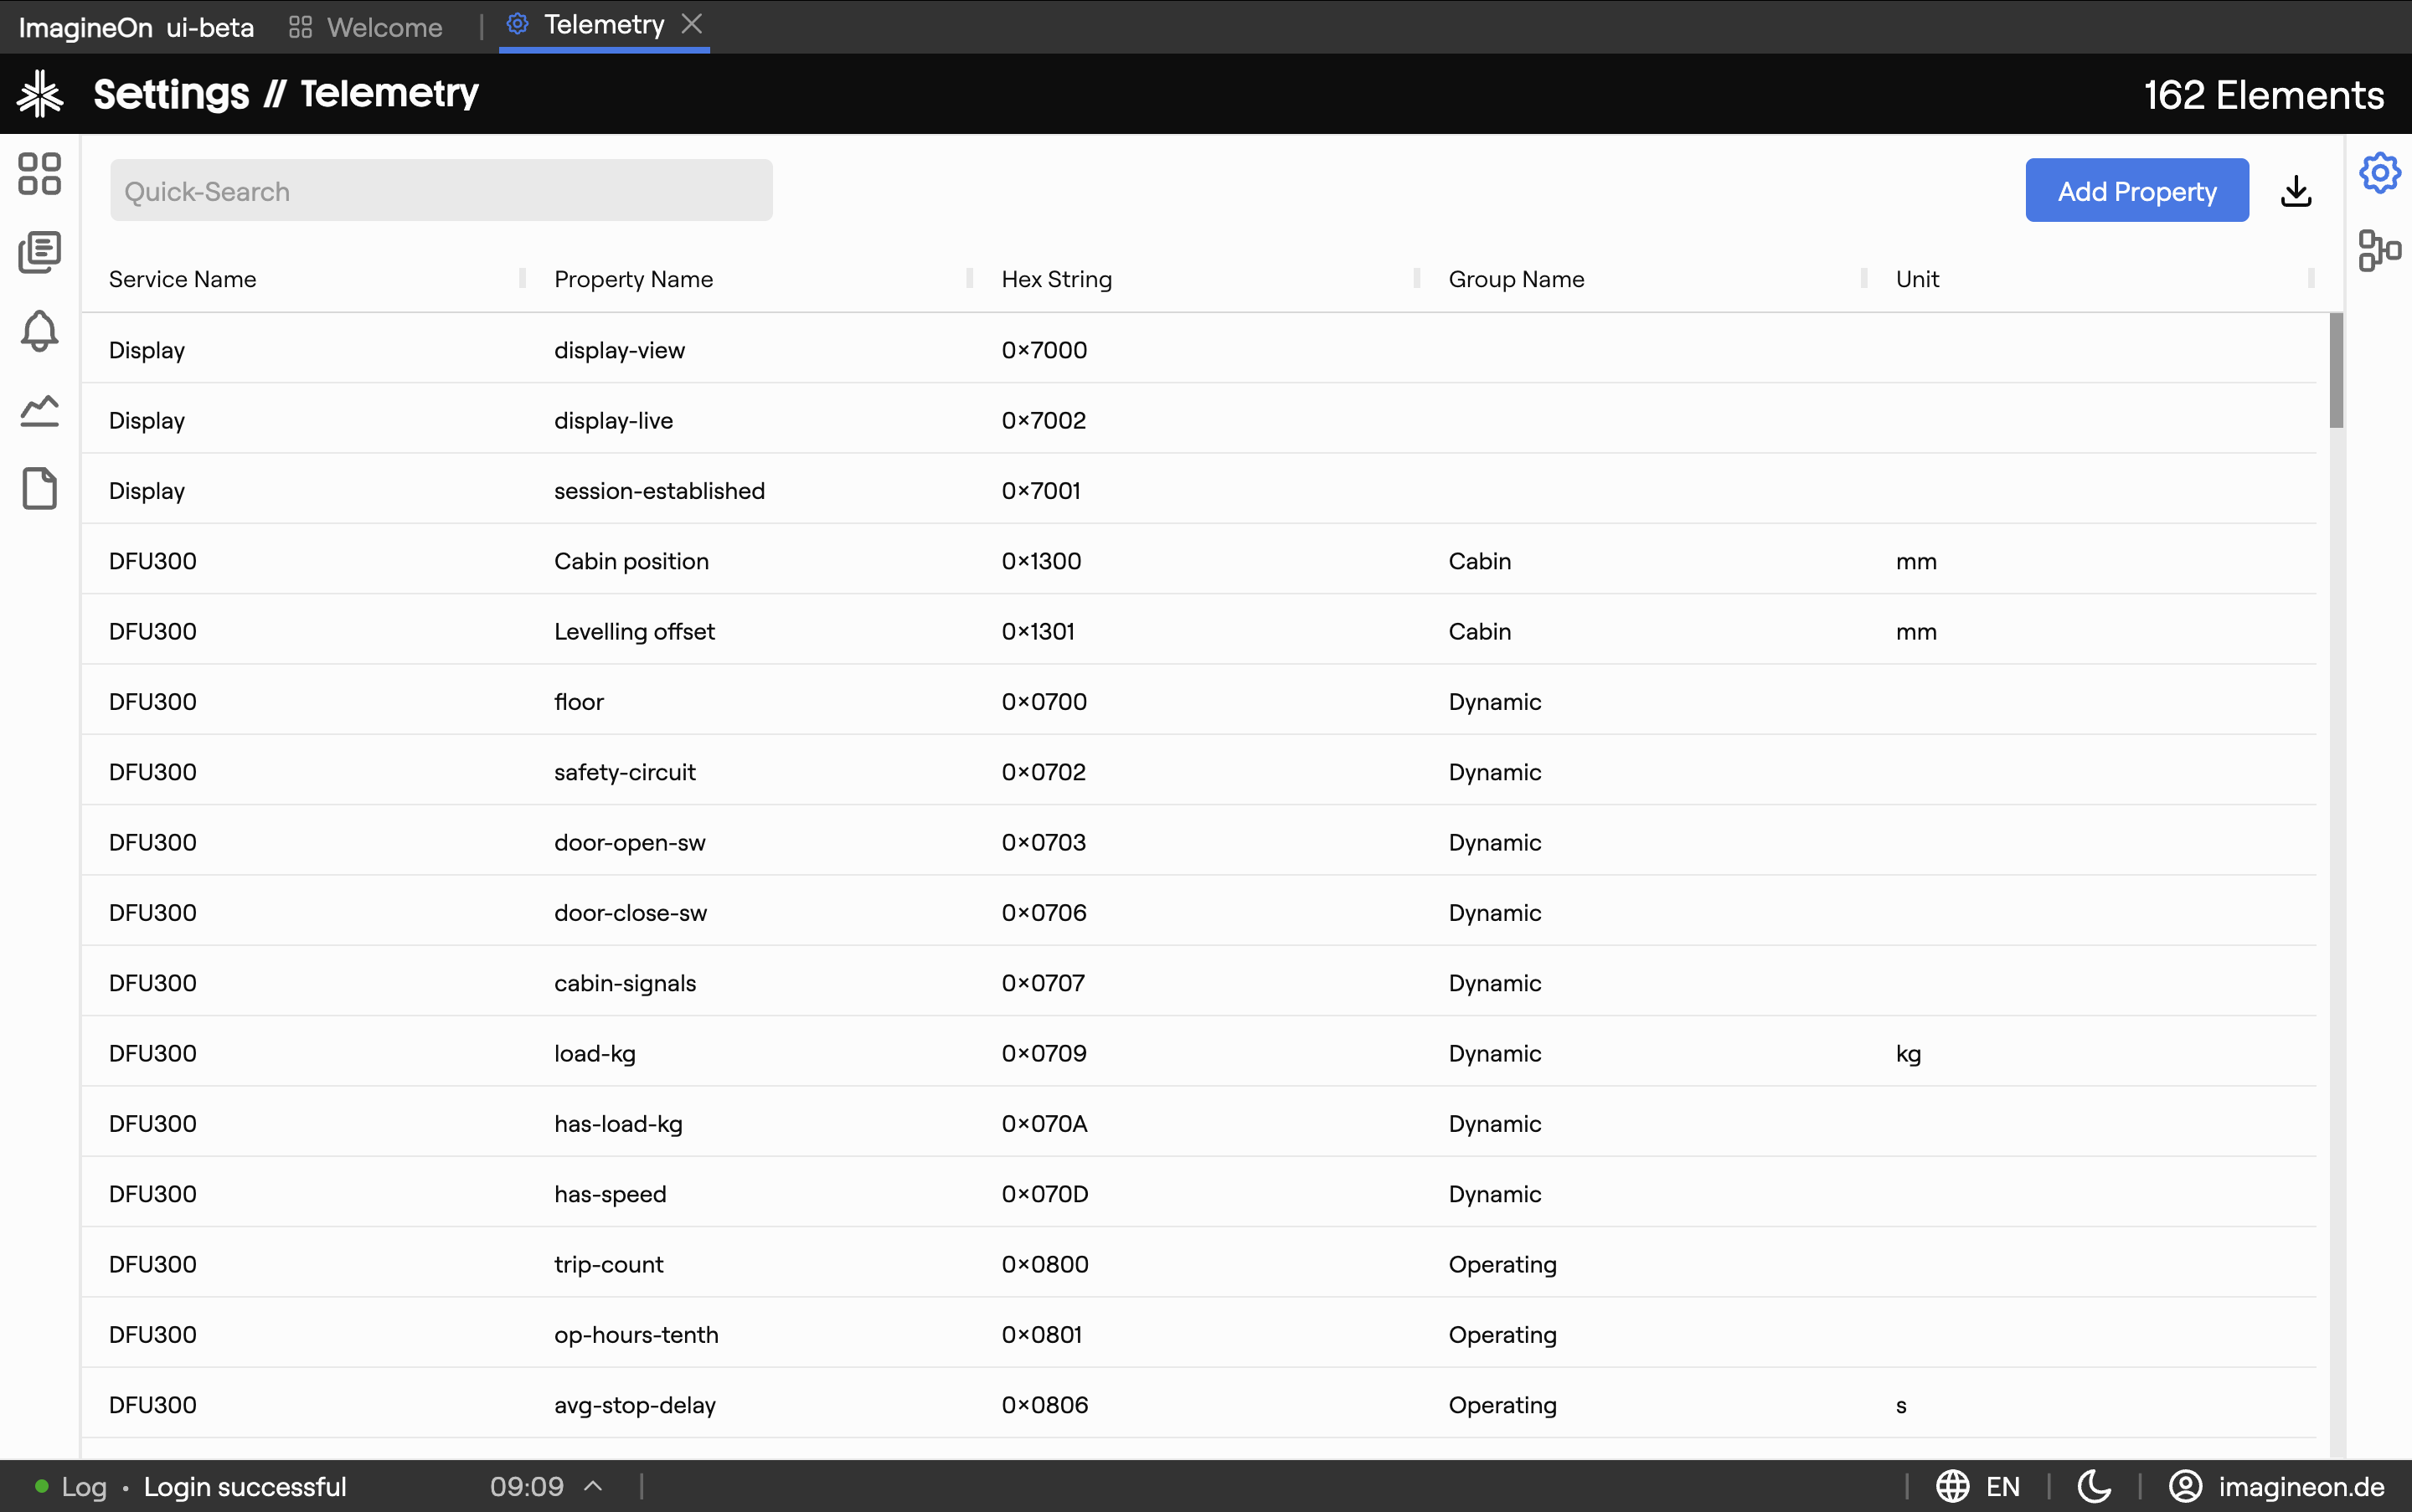Sort by Service Name column header

tap(183, 279)
